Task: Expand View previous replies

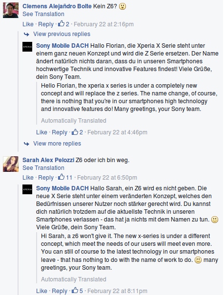Action: [x=62, y=34]
